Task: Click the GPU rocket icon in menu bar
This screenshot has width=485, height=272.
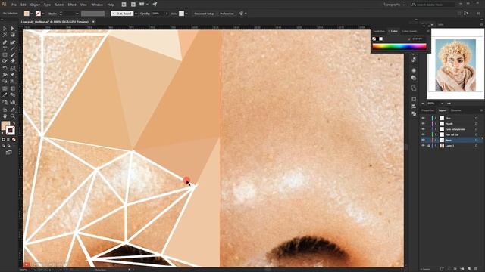Action: pyautogui.click(x=155, y=5)
